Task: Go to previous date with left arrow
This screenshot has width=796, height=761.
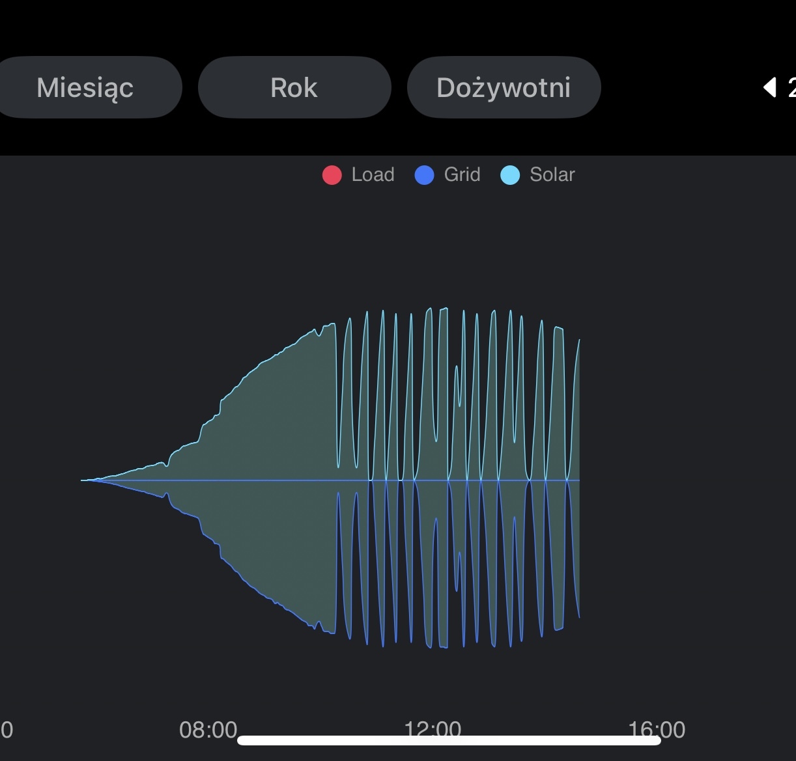Action: point(770,87)
